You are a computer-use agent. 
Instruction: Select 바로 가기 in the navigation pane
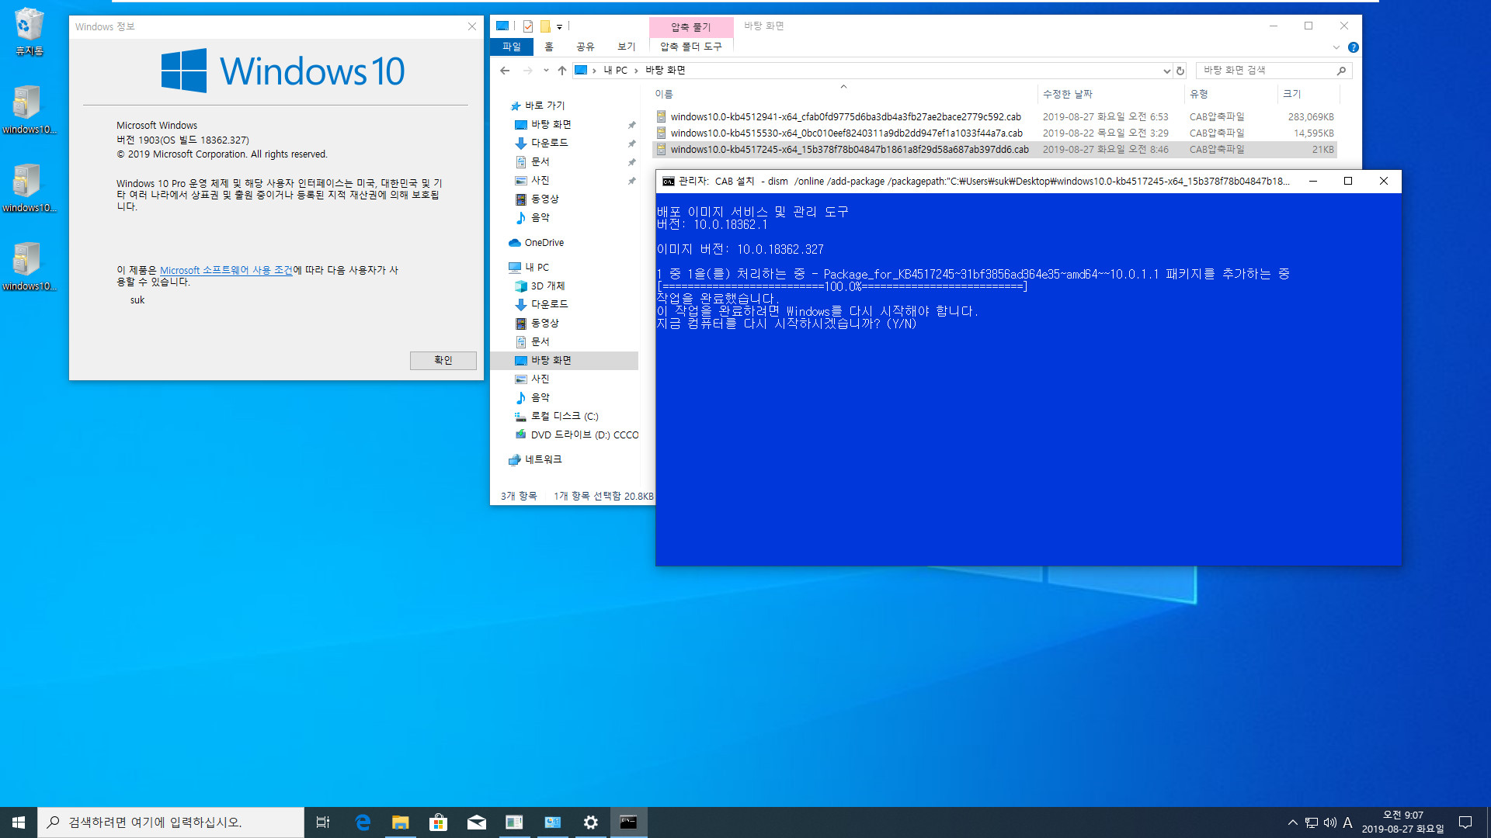click(x=545, y=106)
